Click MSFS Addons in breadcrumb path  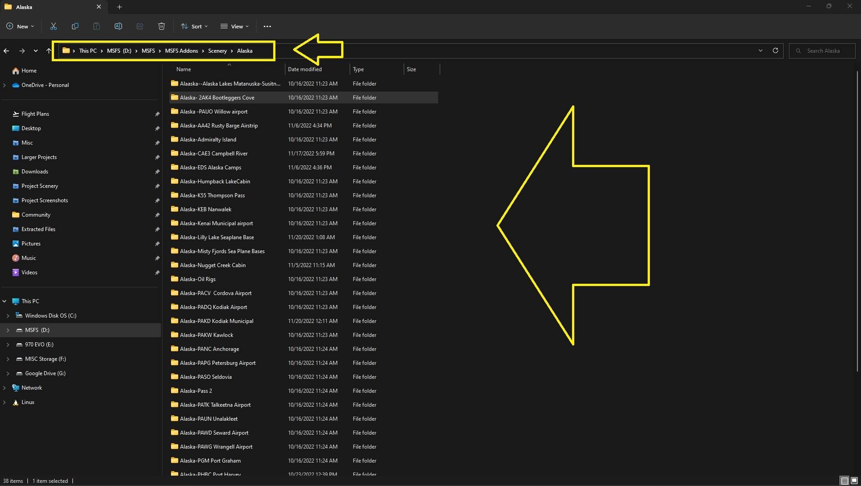pyautogui.click(x=181, y=51)
